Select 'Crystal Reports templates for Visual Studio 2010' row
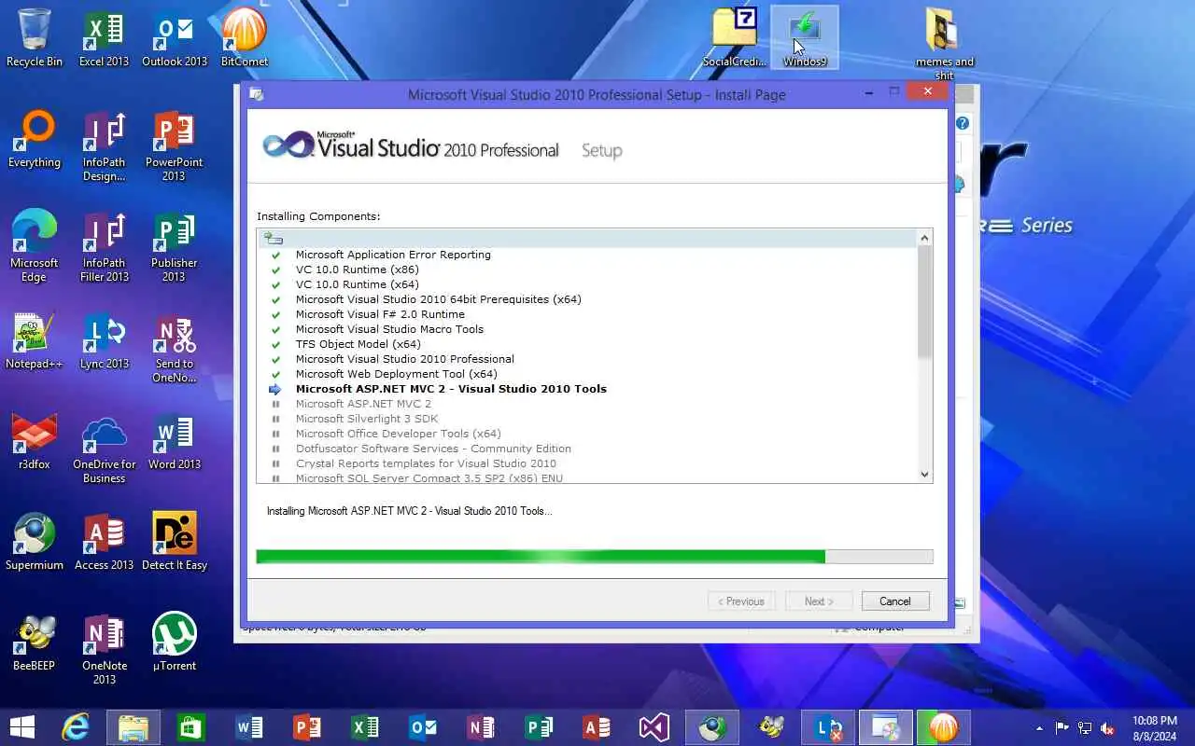This screenshot has height=746, width=1195. (426, 463)
